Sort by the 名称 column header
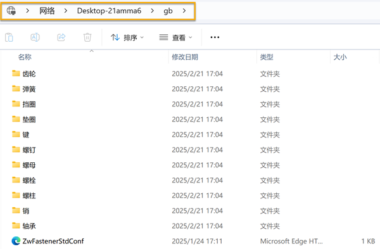Image resolution: width=380 pixels, height=249 pixels. click(x=25, y=57)
